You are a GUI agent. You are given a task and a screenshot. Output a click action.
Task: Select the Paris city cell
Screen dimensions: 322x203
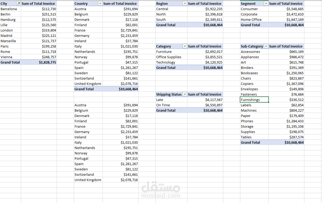[10, 46]
